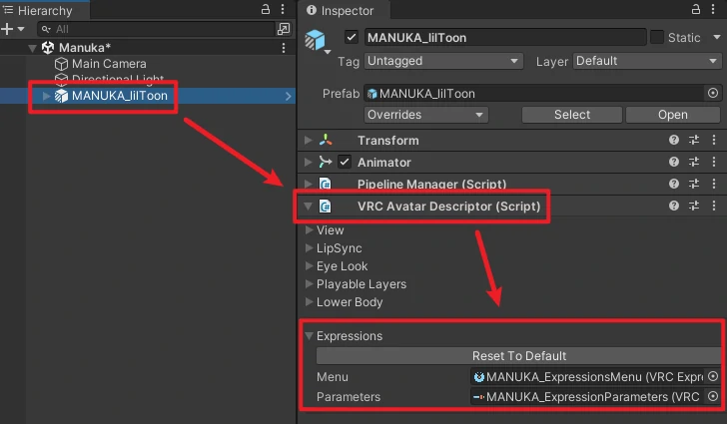This screenshot has width=727, height=424.
Task: Disable the Animator component checkbox
Action: (x=345, y=163)
